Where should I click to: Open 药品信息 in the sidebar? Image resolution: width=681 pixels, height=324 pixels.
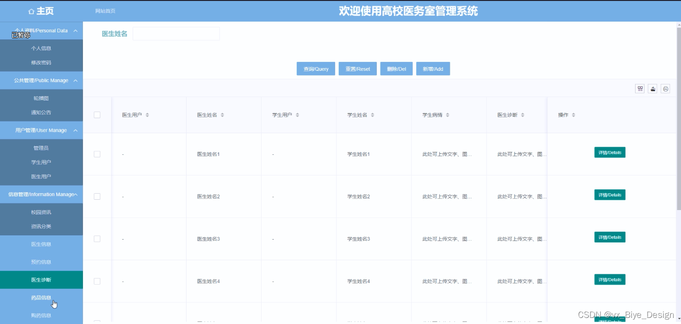coord(41,298)
